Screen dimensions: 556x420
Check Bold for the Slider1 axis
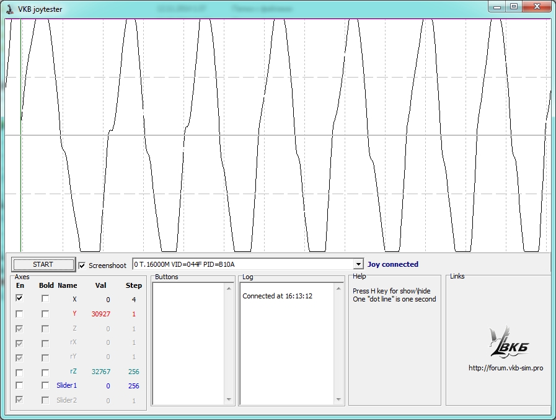[x=45, y=386]
